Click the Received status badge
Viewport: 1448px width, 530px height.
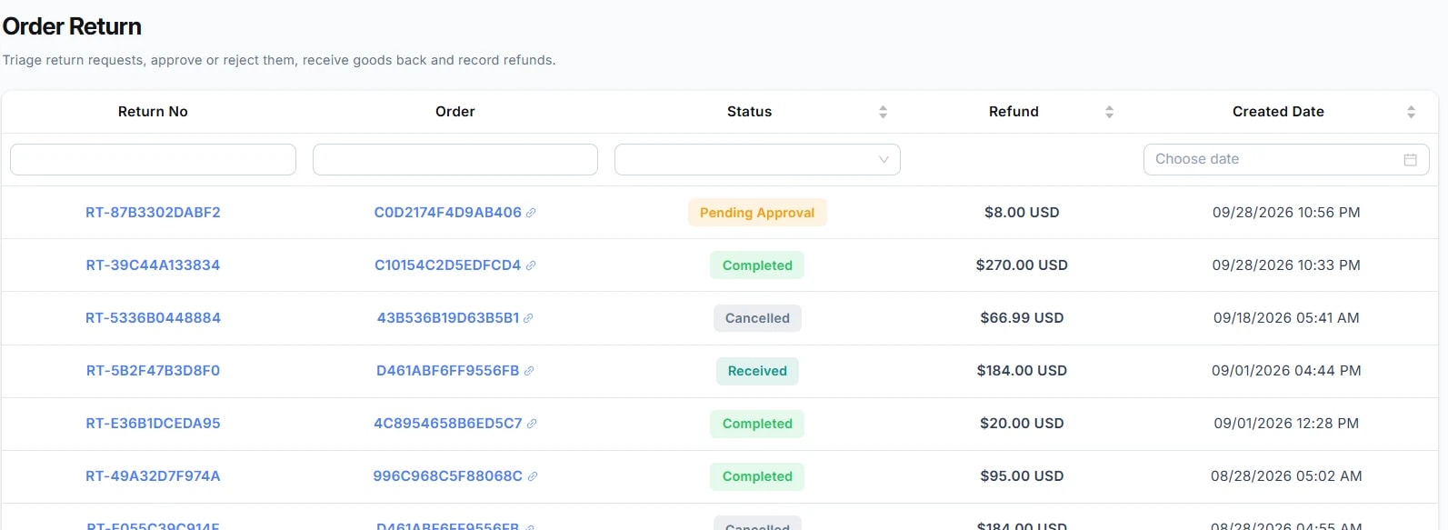757,371
